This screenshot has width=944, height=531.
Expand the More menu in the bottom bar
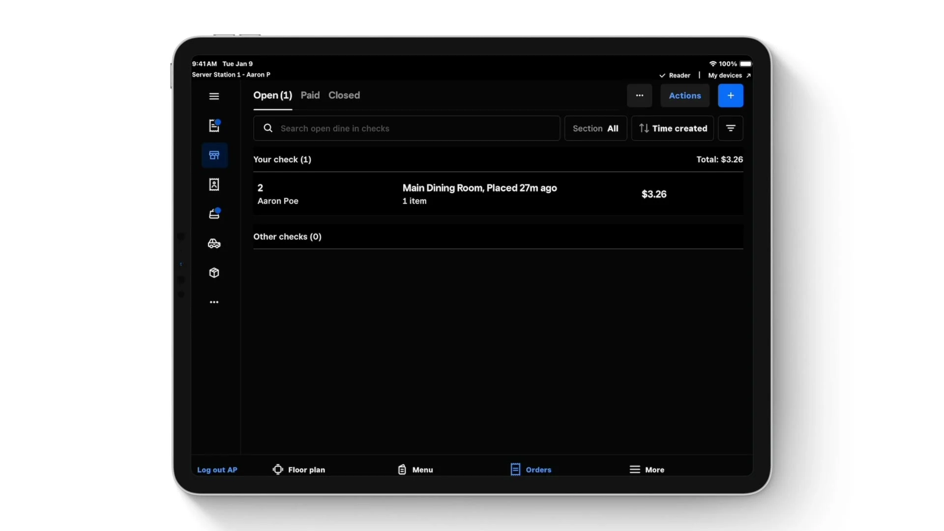pyautogui.click(x=647, y=470)
